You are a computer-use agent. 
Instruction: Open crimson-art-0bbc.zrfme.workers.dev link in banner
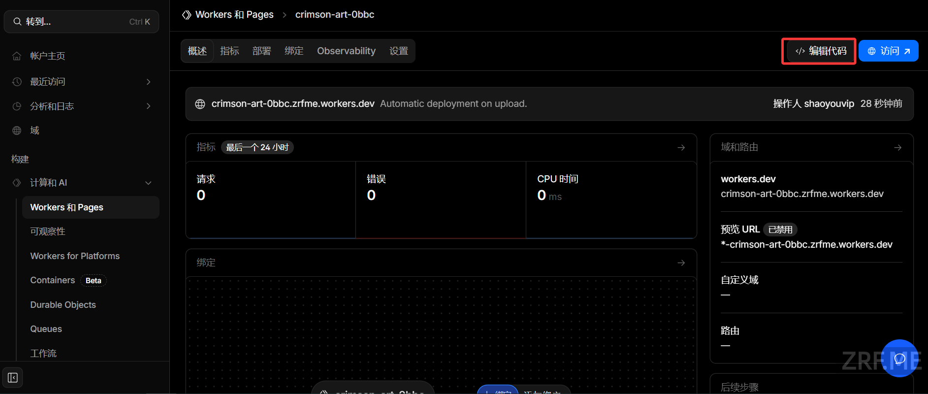point(293,104)
